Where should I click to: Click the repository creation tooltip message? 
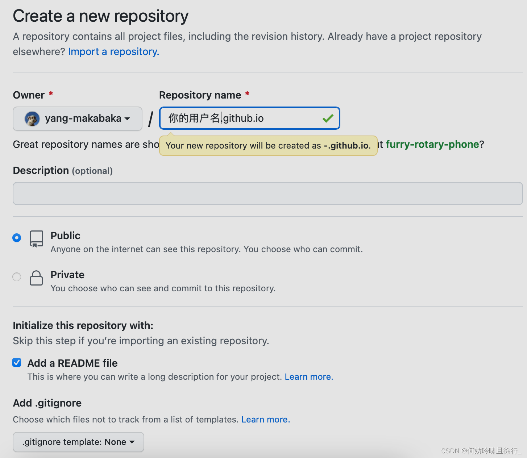click(268, 146)
